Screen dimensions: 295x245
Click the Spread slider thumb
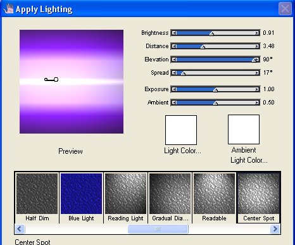[183, 73]
